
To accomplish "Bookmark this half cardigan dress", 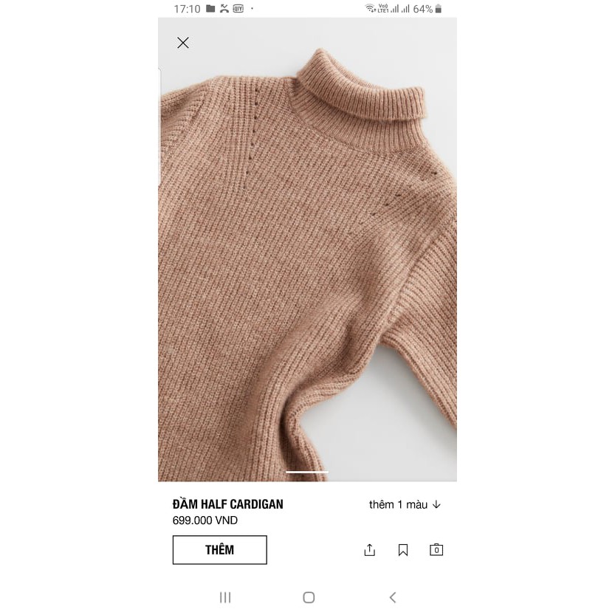I will (403, 550).
